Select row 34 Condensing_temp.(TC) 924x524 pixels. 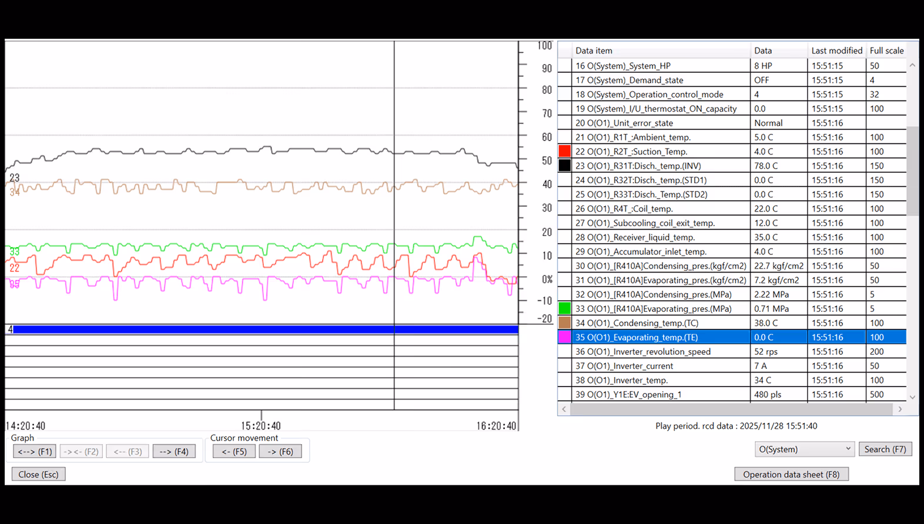click(732, 323)
